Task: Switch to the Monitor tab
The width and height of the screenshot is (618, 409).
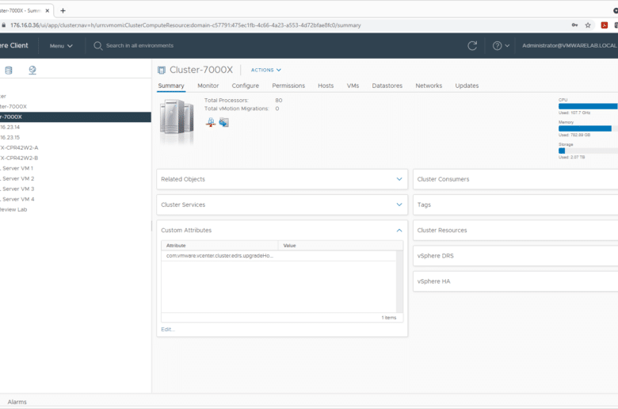Action: (208, 86)
